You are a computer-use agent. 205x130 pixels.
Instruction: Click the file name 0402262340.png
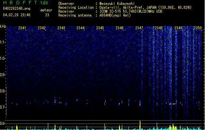point(17,8)
